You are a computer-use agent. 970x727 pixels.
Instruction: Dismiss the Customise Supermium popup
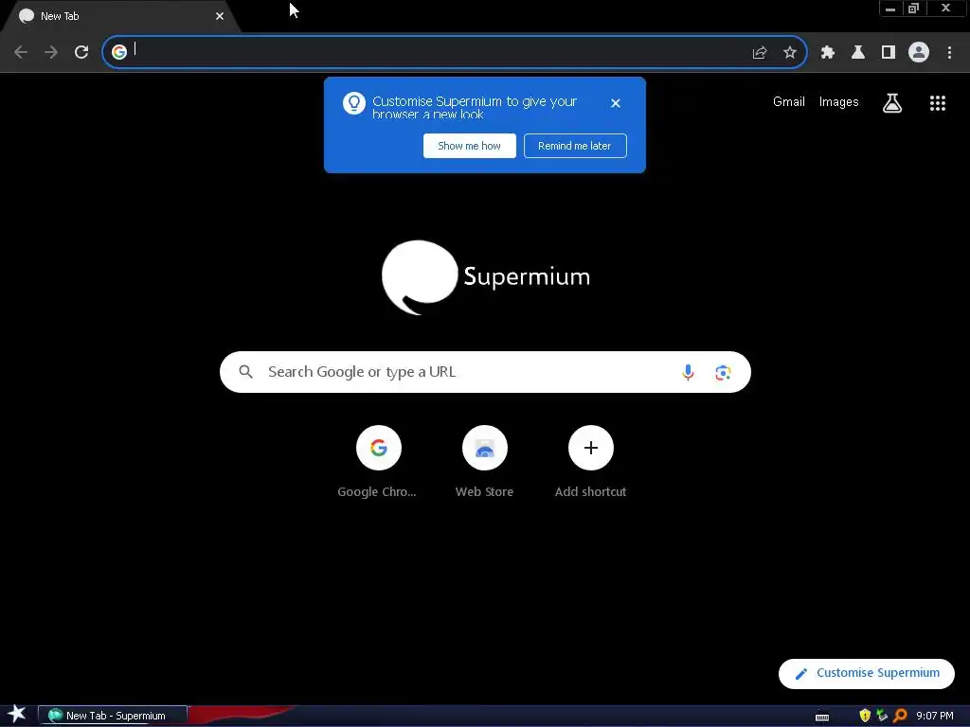616,103
